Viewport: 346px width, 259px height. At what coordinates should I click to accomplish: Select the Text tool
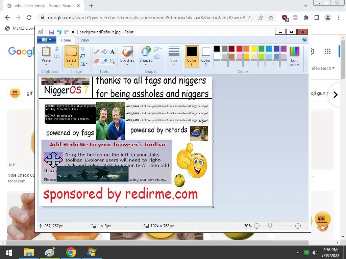point(112,52)
